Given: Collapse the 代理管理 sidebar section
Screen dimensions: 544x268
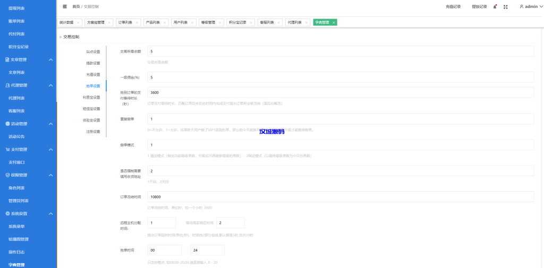Looking at the screenshot, I should coord(50,85).
